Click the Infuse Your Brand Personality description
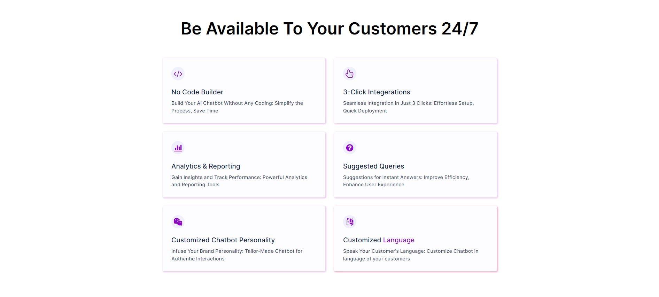The width and height of the screenshot is (659, 297). [x=237, y=255]
